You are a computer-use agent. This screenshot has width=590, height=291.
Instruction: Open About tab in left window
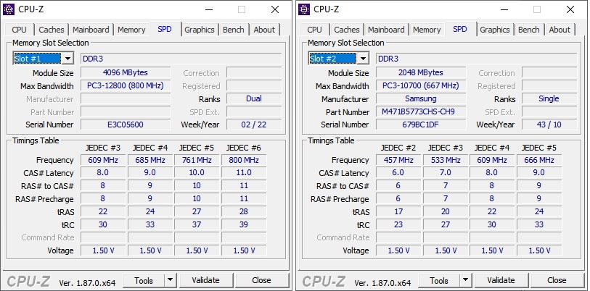point(264,30)
